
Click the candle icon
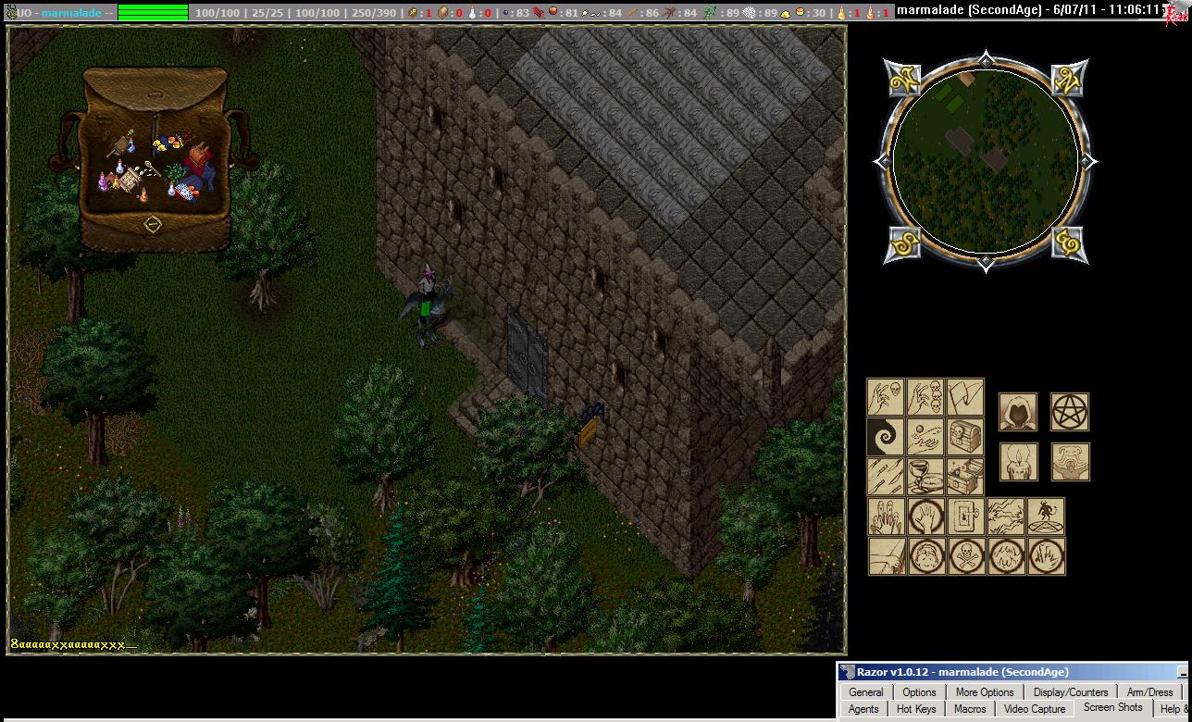click(x=1017, y=461)
